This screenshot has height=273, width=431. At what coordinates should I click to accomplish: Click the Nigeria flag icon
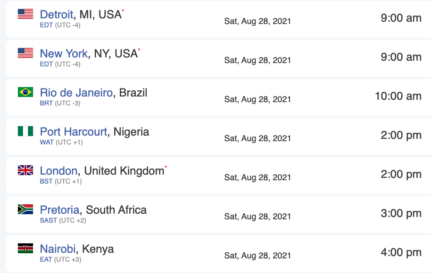click(25, 131)
